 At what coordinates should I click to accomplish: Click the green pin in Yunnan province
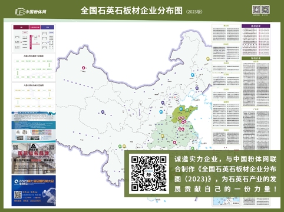tap(120, 146)
